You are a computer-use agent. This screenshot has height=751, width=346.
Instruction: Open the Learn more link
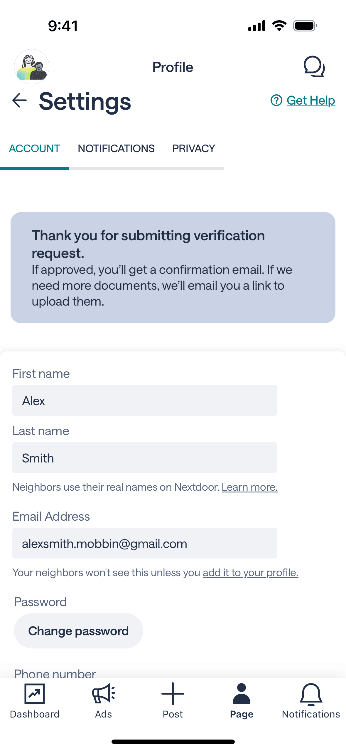[250, 487]
